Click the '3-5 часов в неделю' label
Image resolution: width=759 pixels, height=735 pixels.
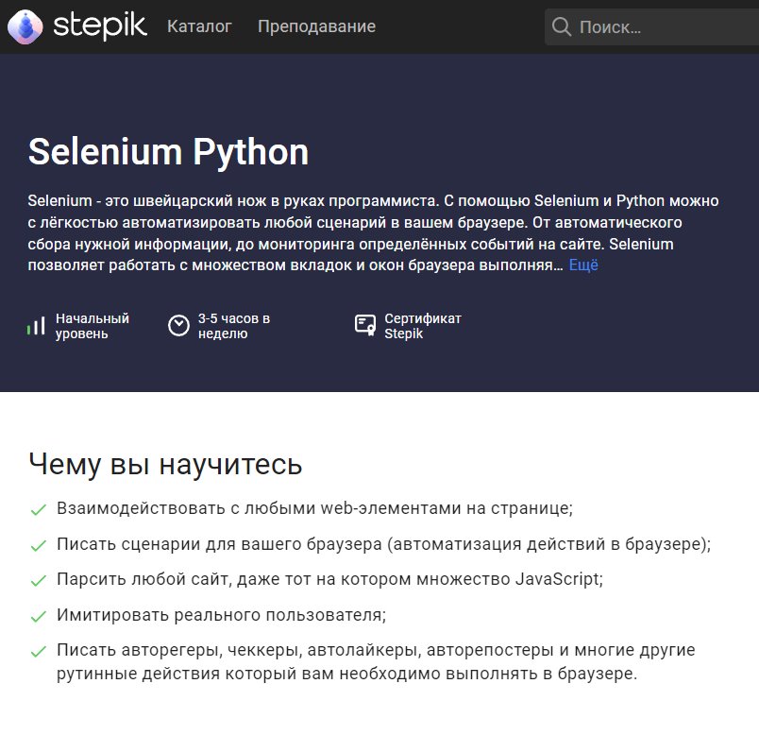coord(234,326)
